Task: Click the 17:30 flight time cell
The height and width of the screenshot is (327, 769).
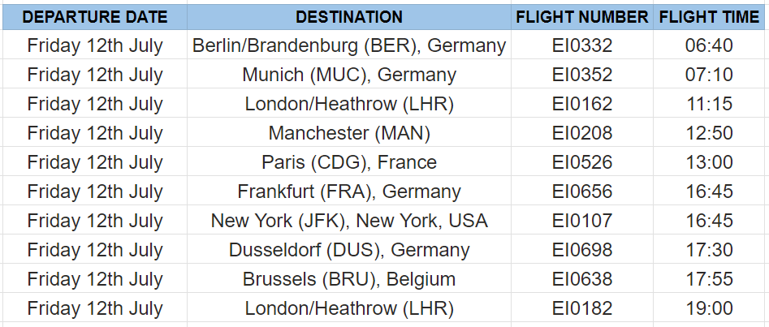Action: pos(709,250)
